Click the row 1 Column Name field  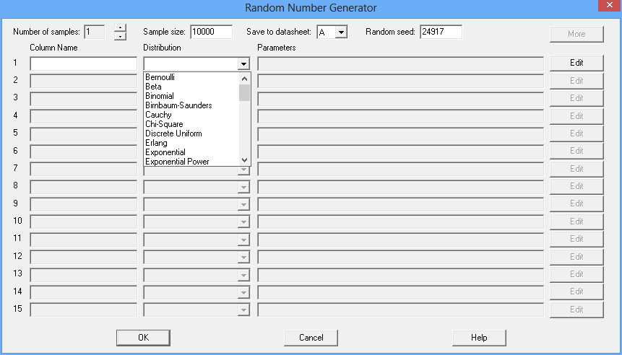(x=83, y=63)
